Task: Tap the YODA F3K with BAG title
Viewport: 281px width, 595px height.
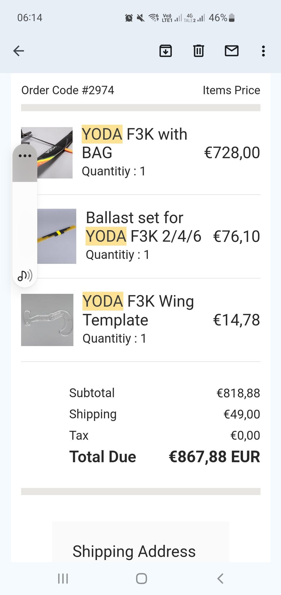Action: 134,143
